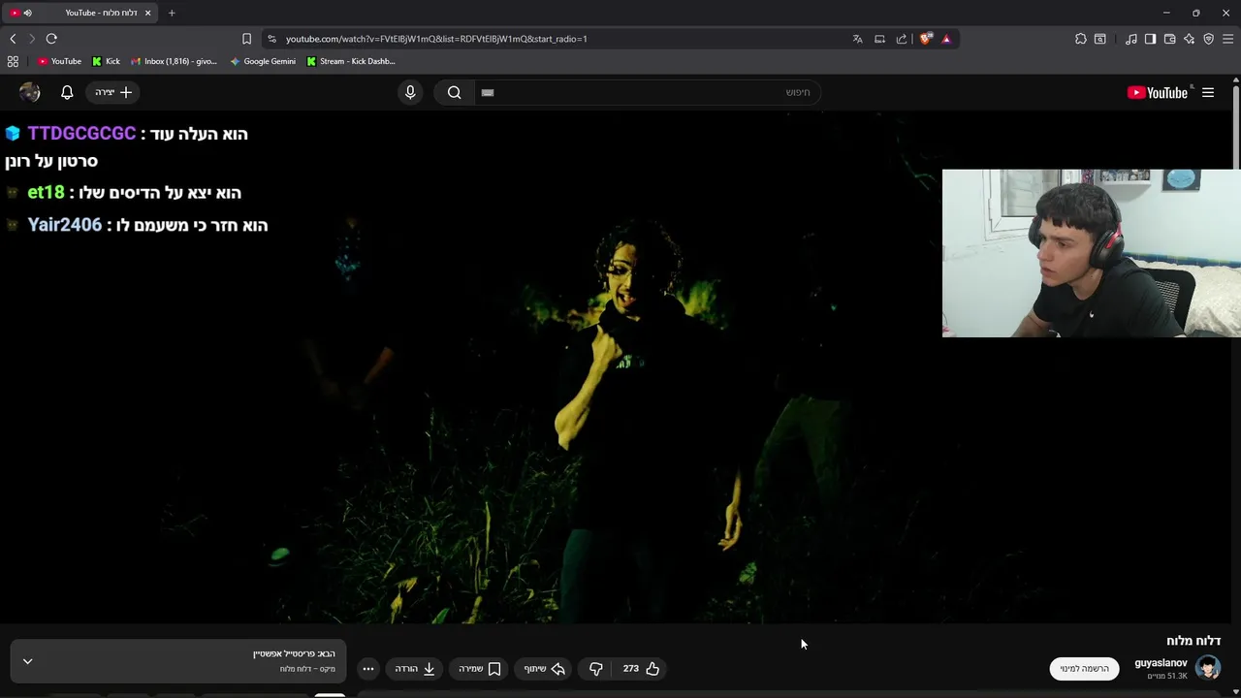1241x698 pixels.
Task: Click the YouTube search magnifier icon
Action: click(454, 92)
